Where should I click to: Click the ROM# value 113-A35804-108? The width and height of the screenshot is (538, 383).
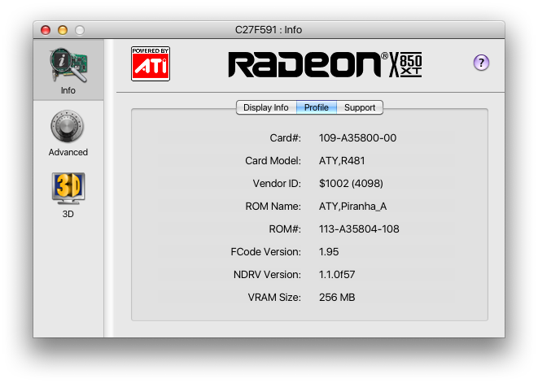pos(359,229)
